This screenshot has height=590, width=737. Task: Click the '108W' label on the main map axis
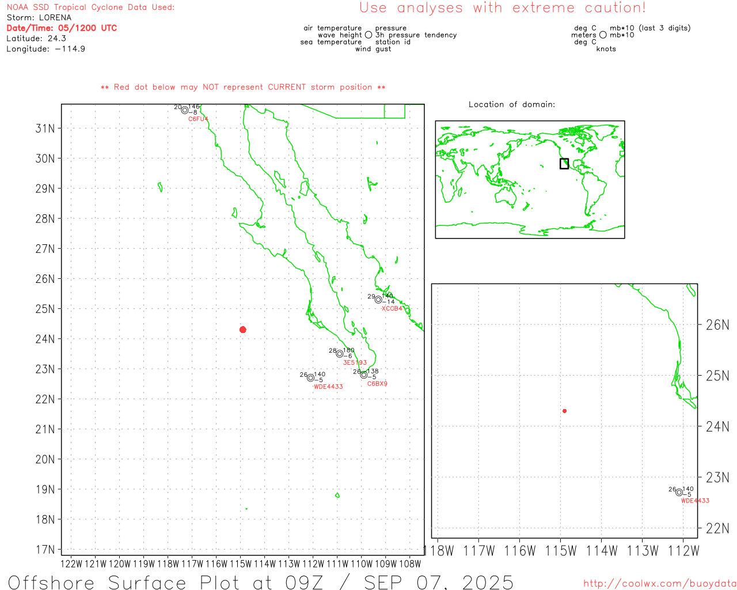410,563
